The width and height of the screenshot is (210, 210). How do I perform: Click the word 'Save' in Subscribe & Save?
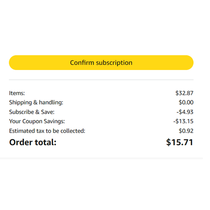click(x=48, y=112)
